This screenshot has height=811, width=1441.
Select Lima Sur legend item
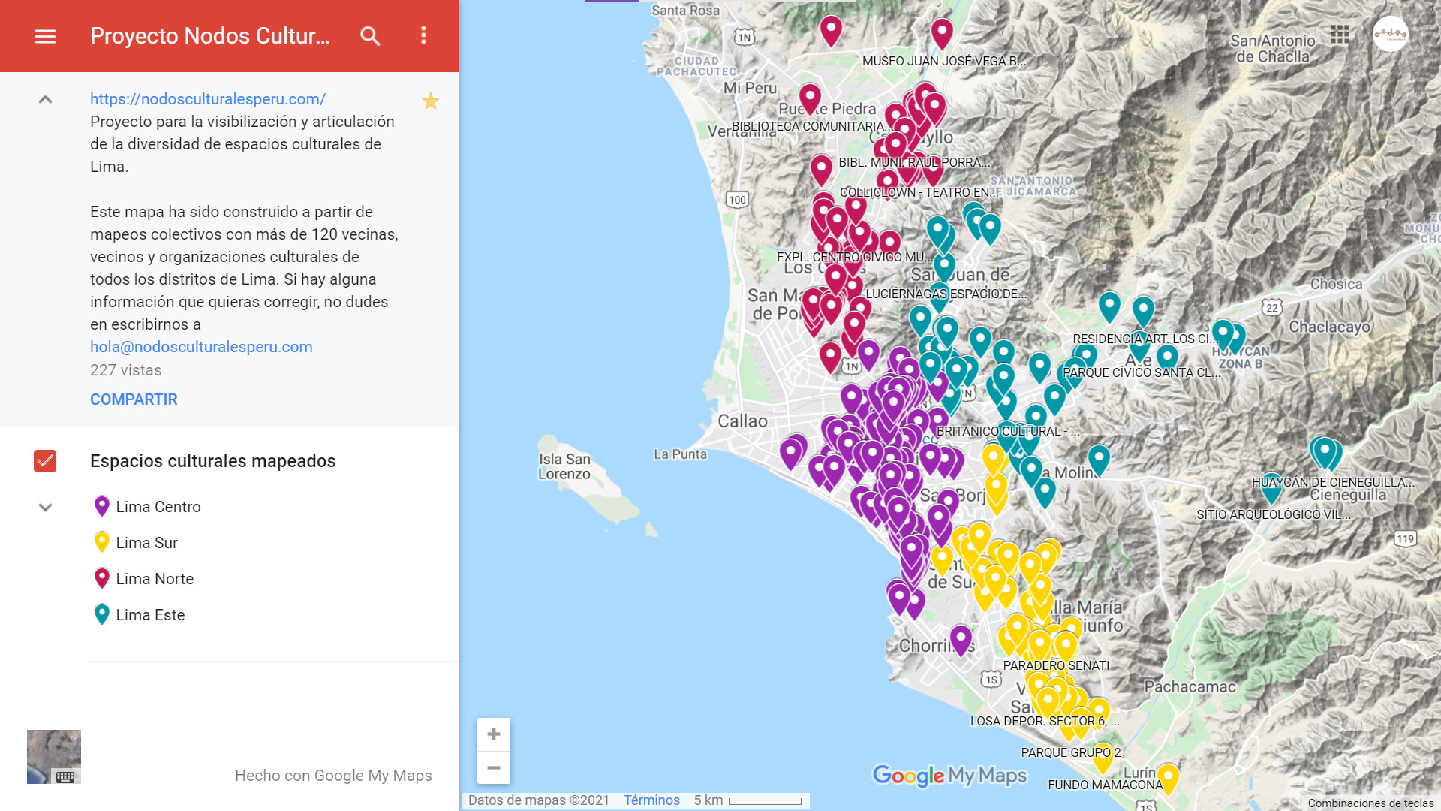pyautogui.click(x=146, y=543)
